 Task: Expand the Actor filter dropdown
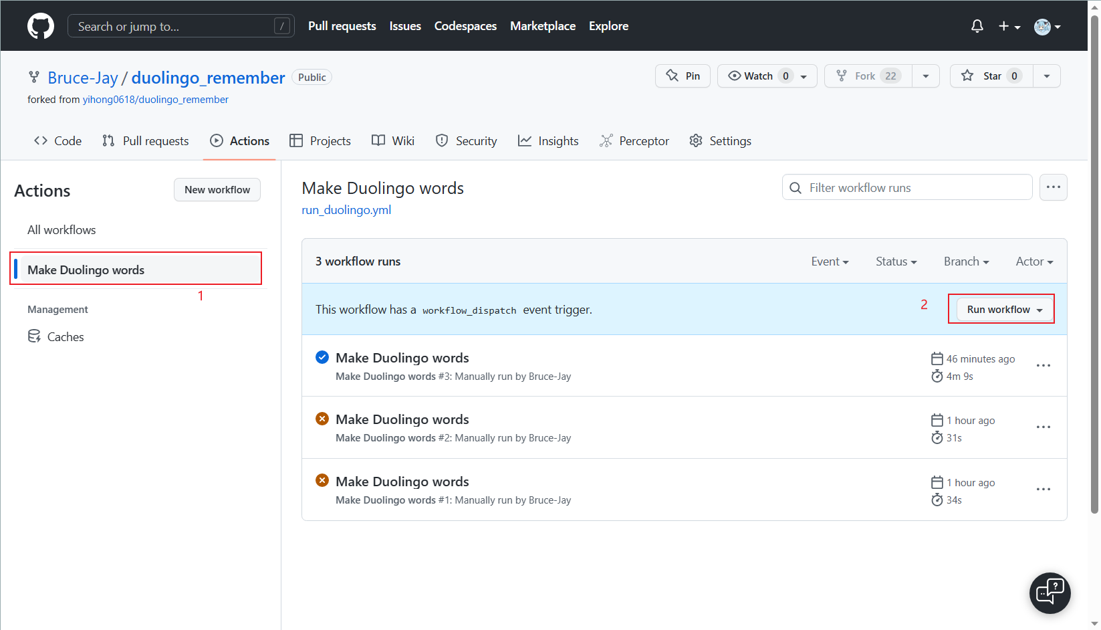click(1034, 261)
